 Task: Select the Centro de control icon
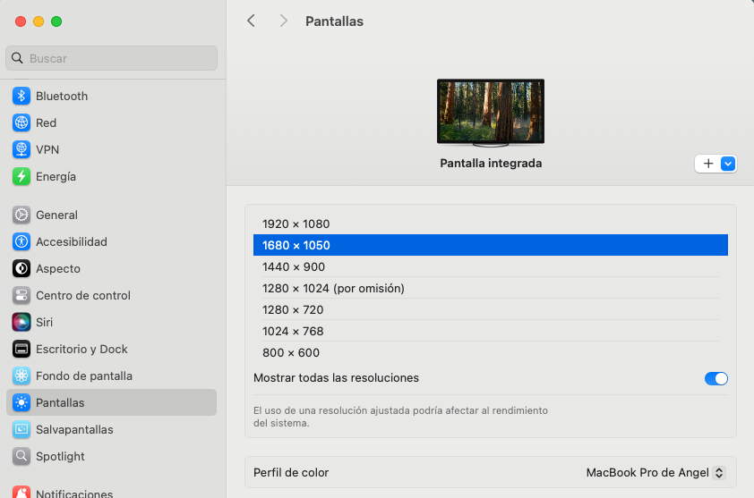click(21, 295)
